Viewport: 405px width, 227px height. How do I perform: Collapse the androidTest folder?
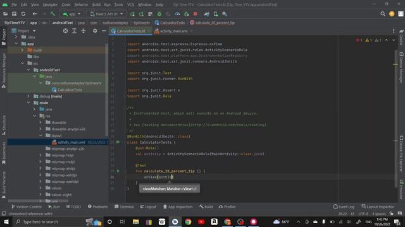pyautogui.click(x=28, y=70)
